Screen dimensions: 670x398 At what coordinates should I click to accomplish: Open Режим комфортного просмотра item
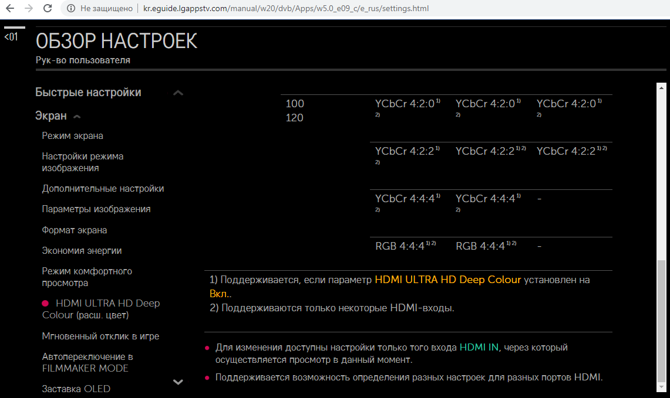click(x=87, y=277)
